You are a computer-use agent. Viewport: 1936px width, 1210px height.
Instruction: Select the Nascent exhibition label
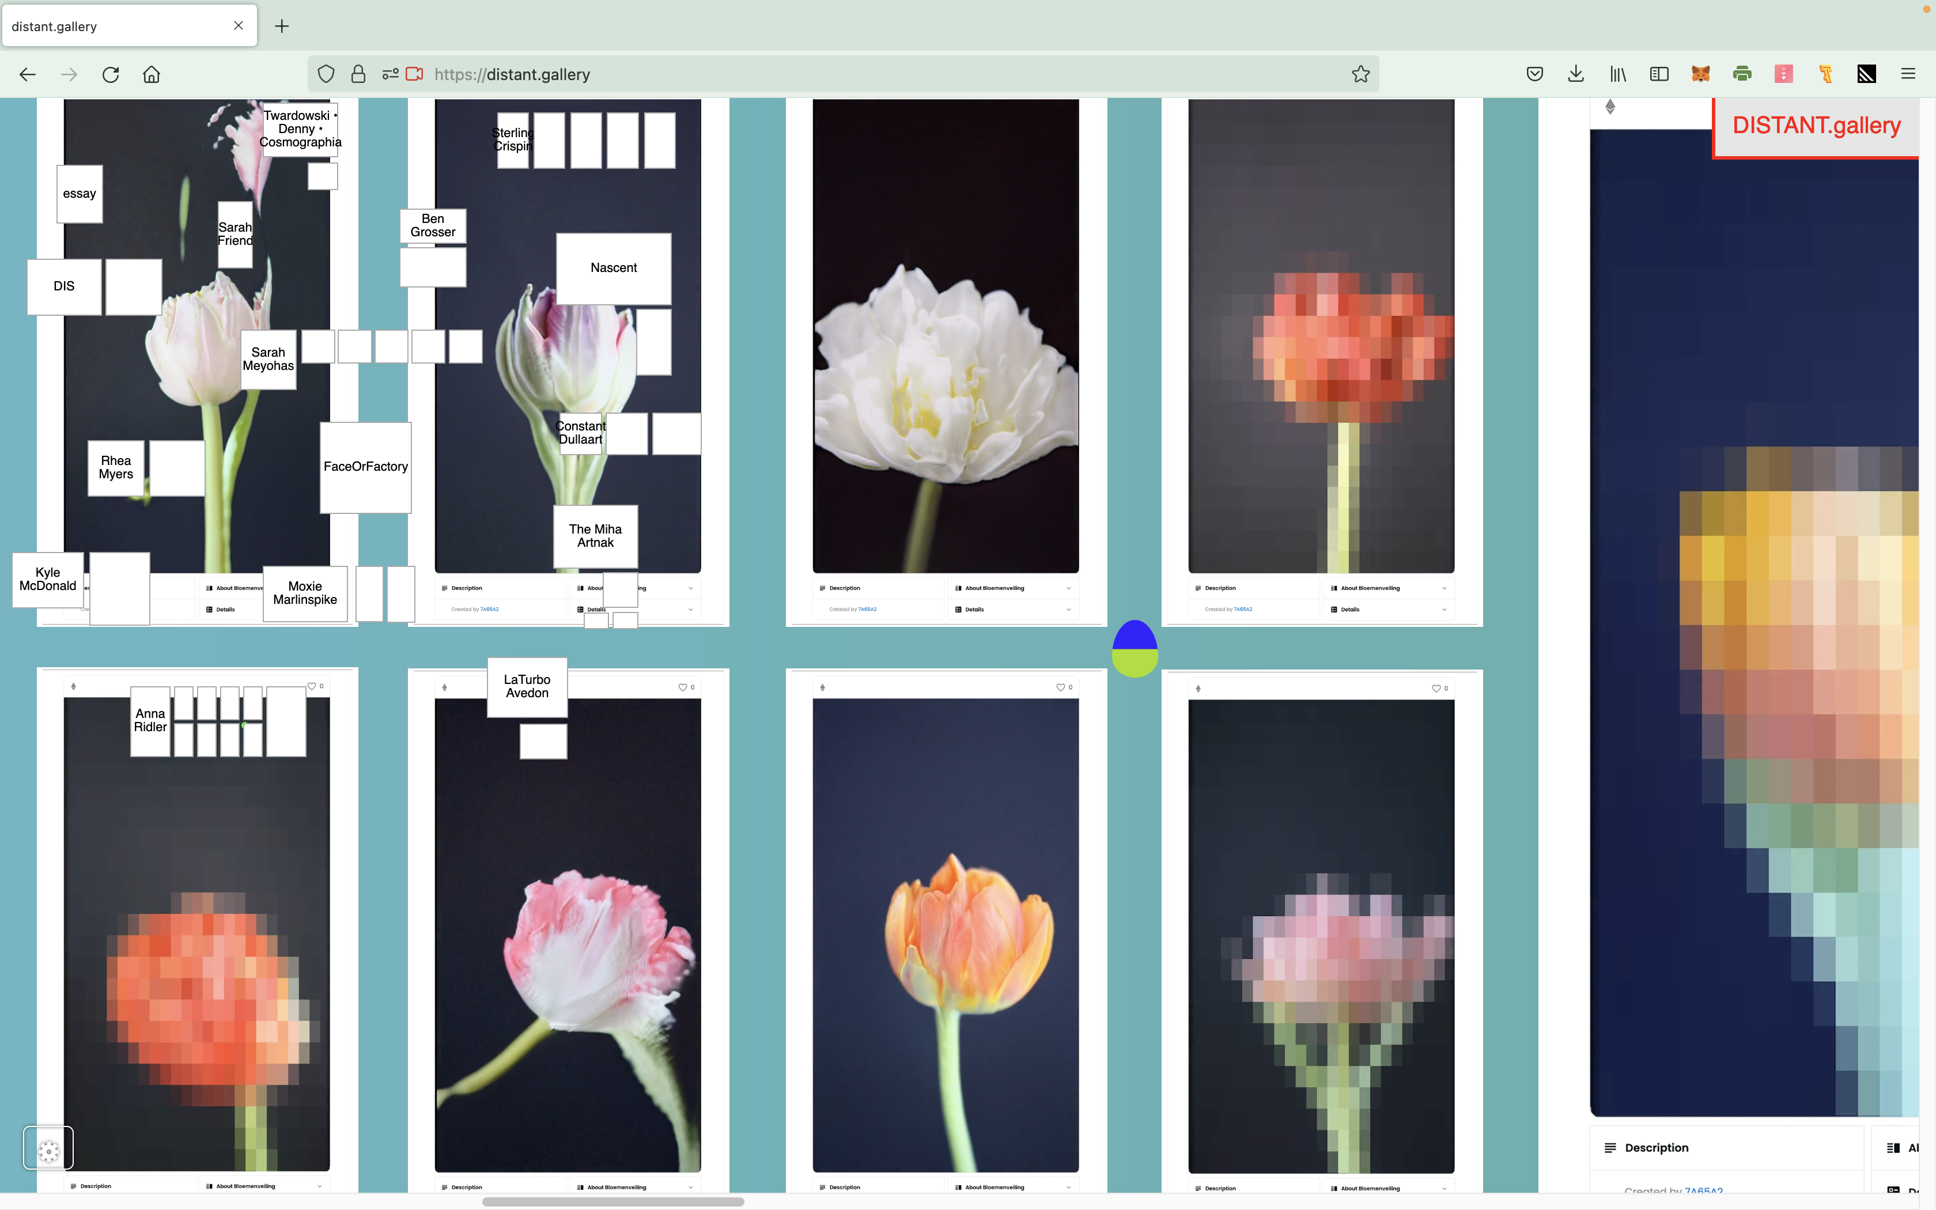pos(614,268)
